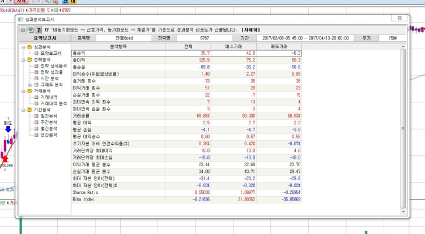This screenshot has height=234, width=425.
Task: Select the 이익거래 평균 봉수 row
Action: 186,164
